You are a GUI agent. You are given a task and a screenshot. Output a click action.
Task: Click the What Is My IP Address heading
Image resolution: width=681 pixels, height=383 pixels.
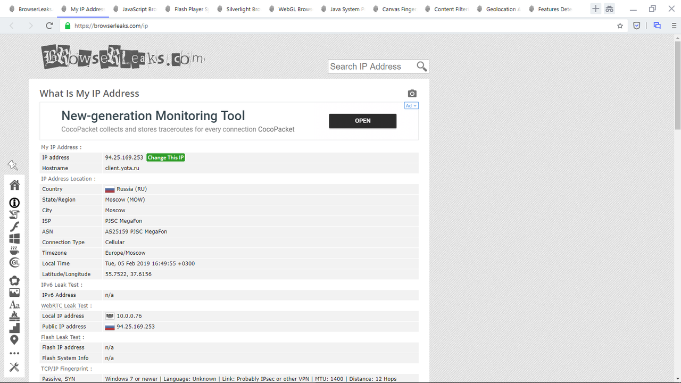point(89,94)
